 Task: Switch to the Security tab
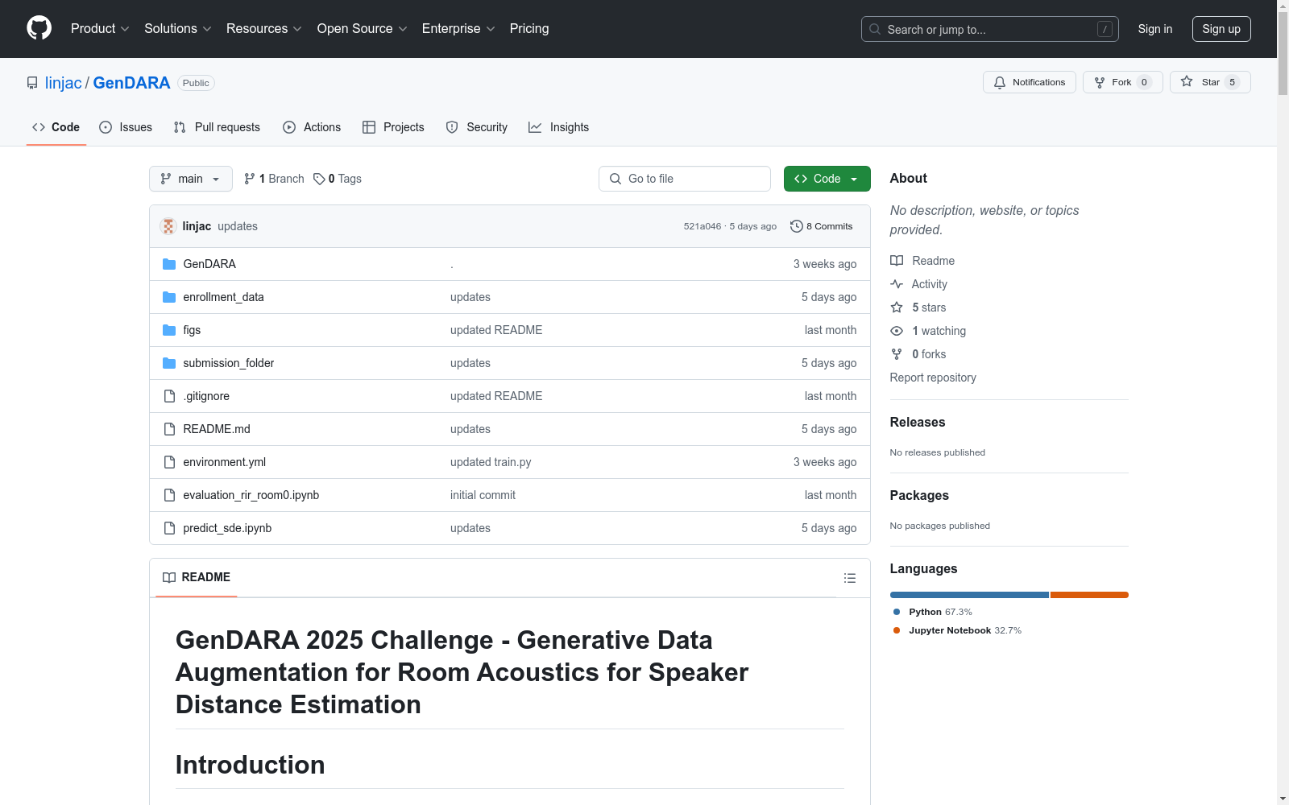point(477,127)
